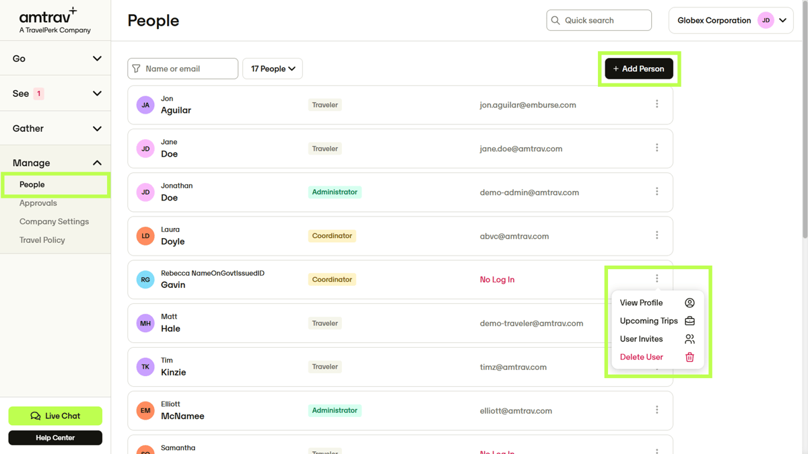Open the quick search magnifier icon

(556, 20)
